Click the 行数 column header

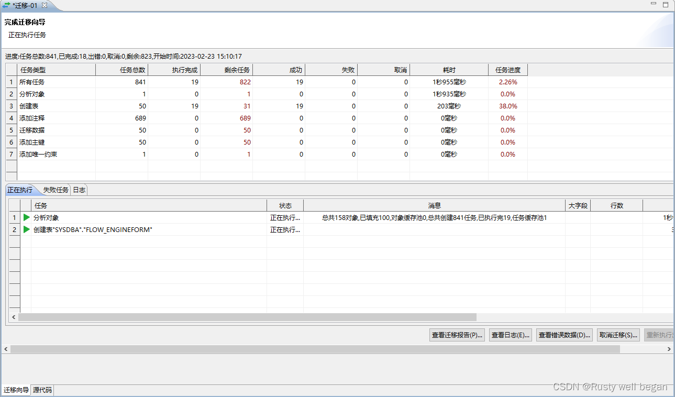616,206
